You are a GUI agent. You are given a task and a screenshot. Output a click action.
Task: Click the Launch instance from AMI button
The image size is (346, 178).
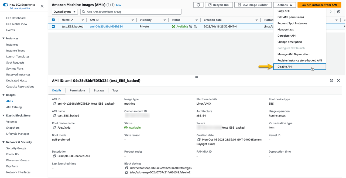pyautogui.click(x=319, y=5)
